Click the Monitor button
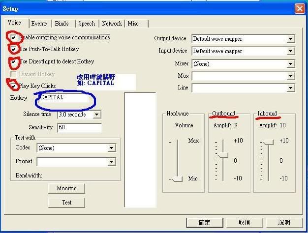This screenshot has height=233, width=308. 66,188
